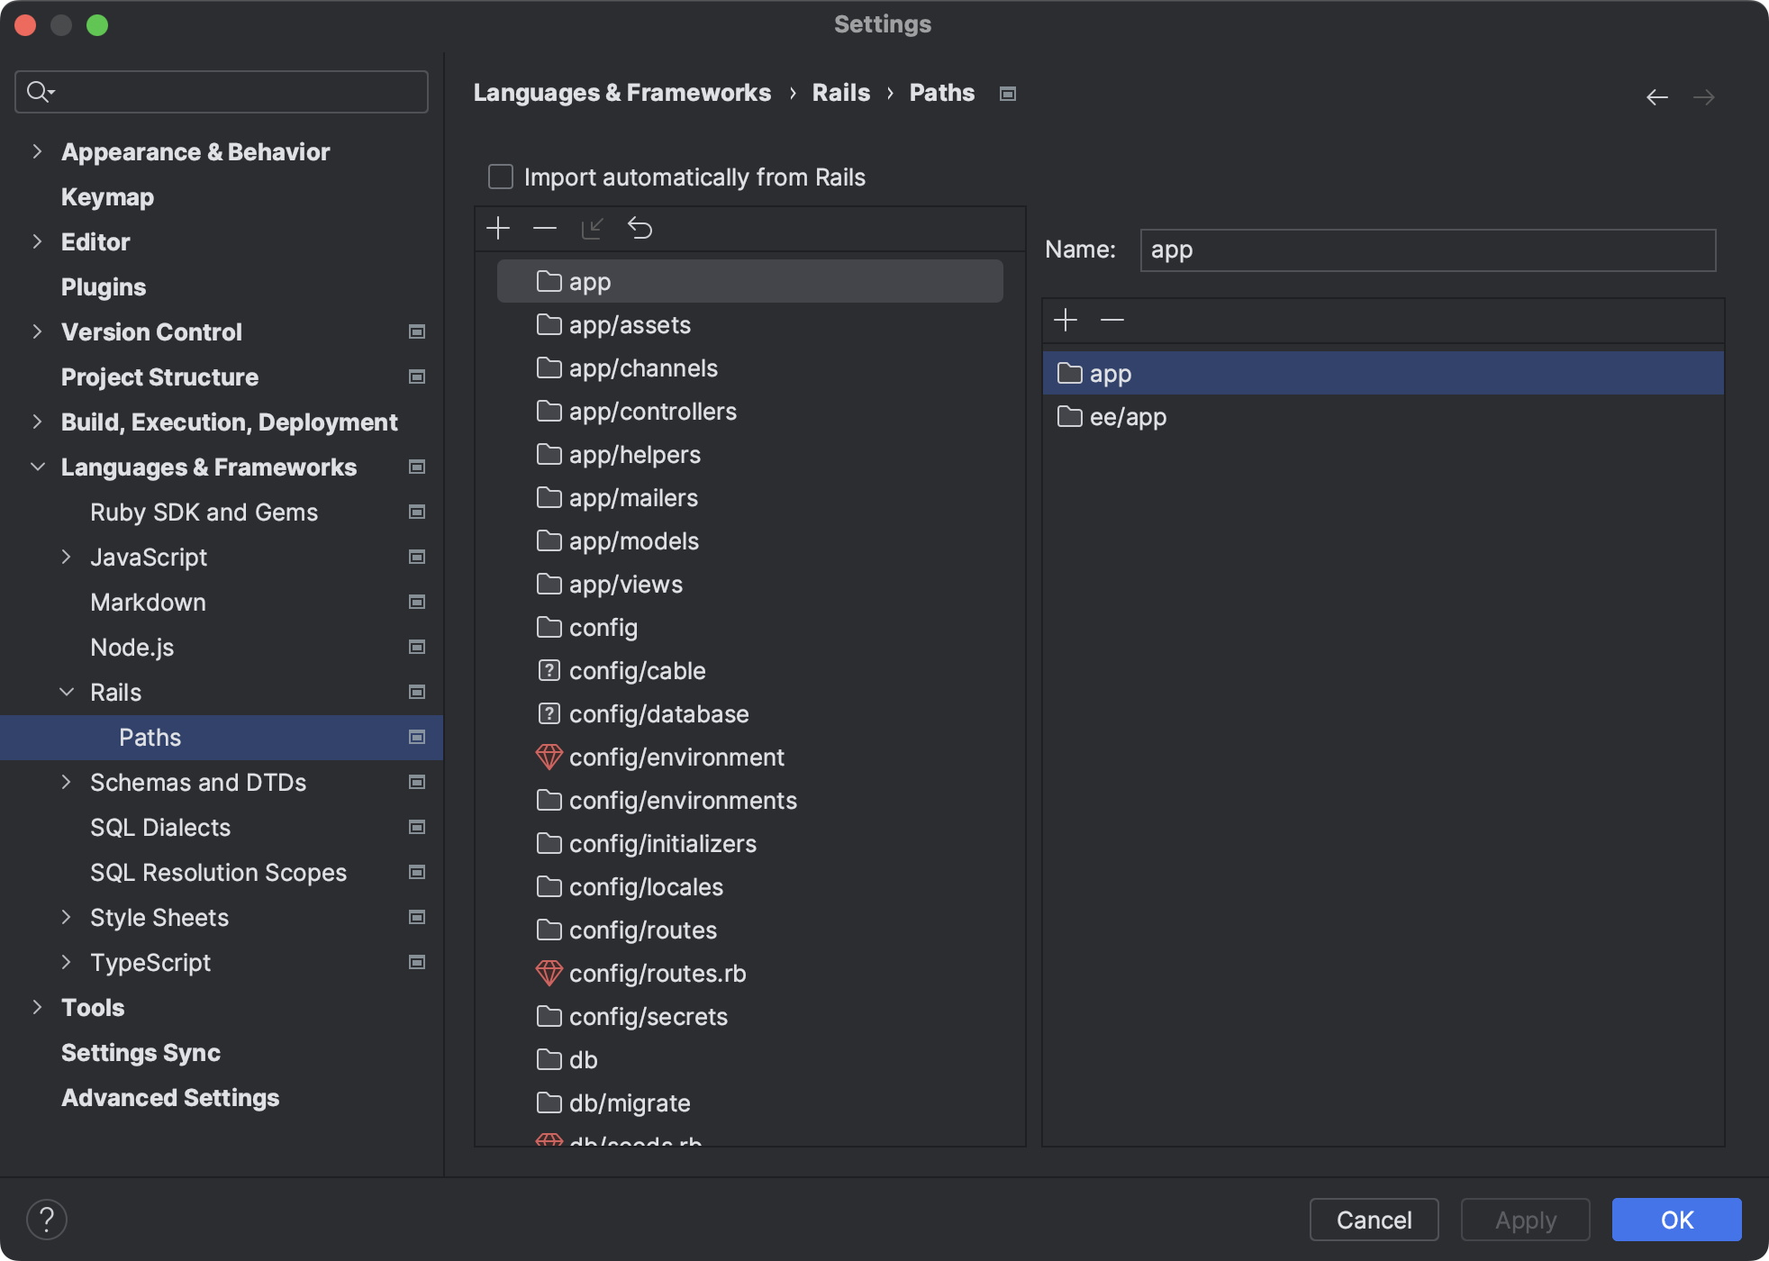Image resolution: width=1769 pixels, height=1261 pixels.
Task: Expand the TypeScript node
Action: (x=66, y=962)
